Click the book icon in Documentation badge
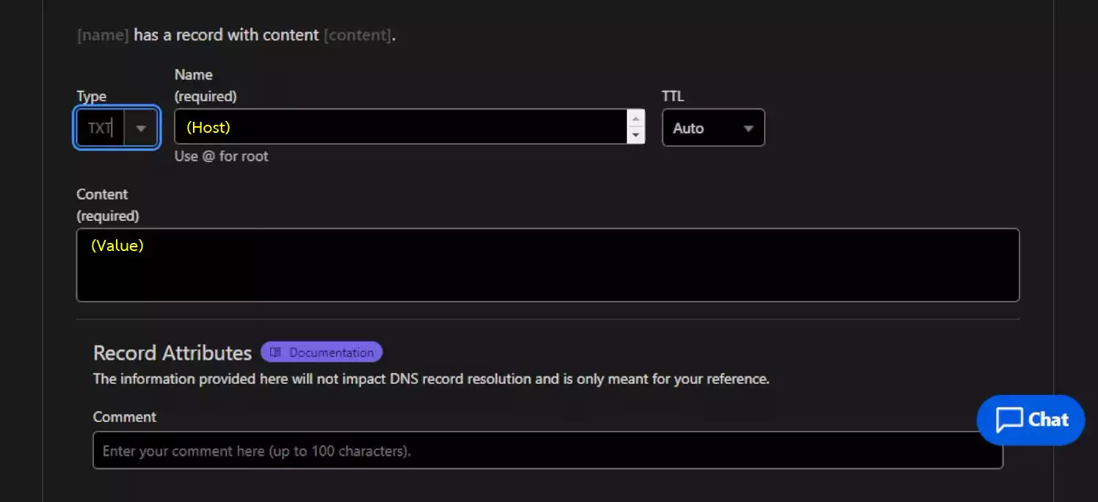Screen dimensions: 1098x502 coord(276,352)
